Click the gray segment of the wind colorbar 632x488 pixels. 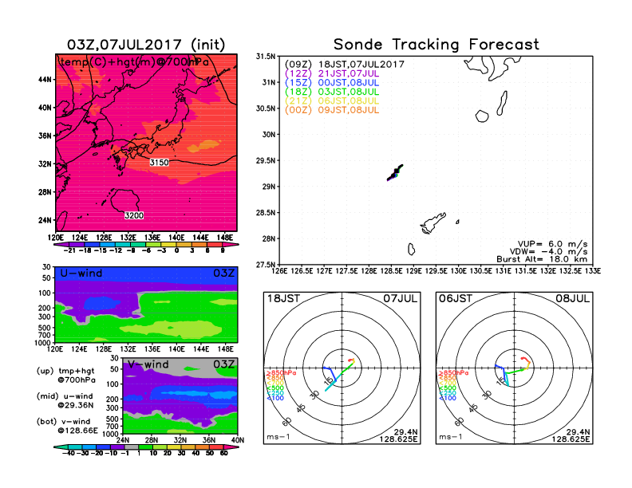(x=132, y=447)
